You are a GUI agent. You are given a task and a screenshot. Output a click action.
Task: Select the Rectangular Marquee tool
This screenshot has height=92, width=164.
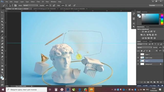2,15
